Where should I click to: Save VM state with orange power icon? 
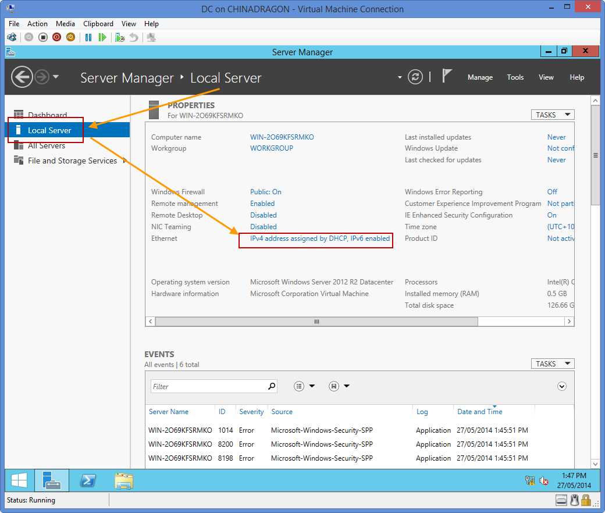pos(70,37)
